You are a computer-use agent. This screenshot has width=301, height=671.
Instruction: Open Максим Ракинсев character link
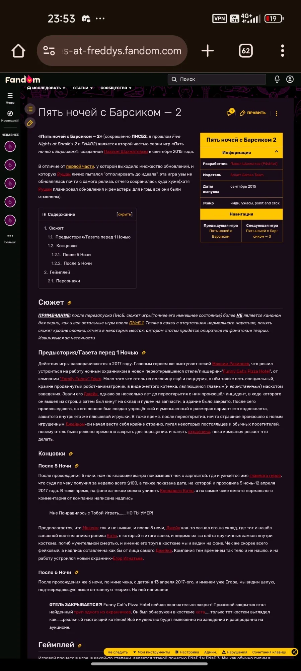231,364
